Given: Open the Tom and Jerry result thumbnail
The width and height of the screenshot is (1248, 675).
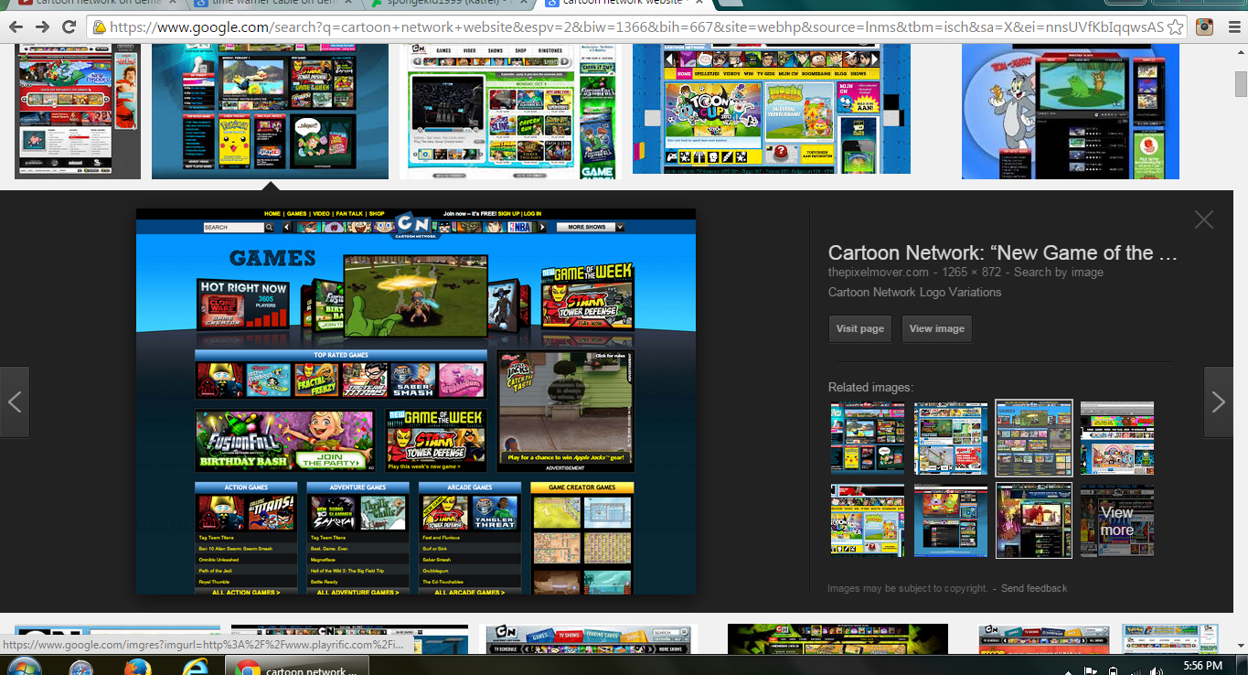Looking at the screenshot, I should coord(1071,112).
